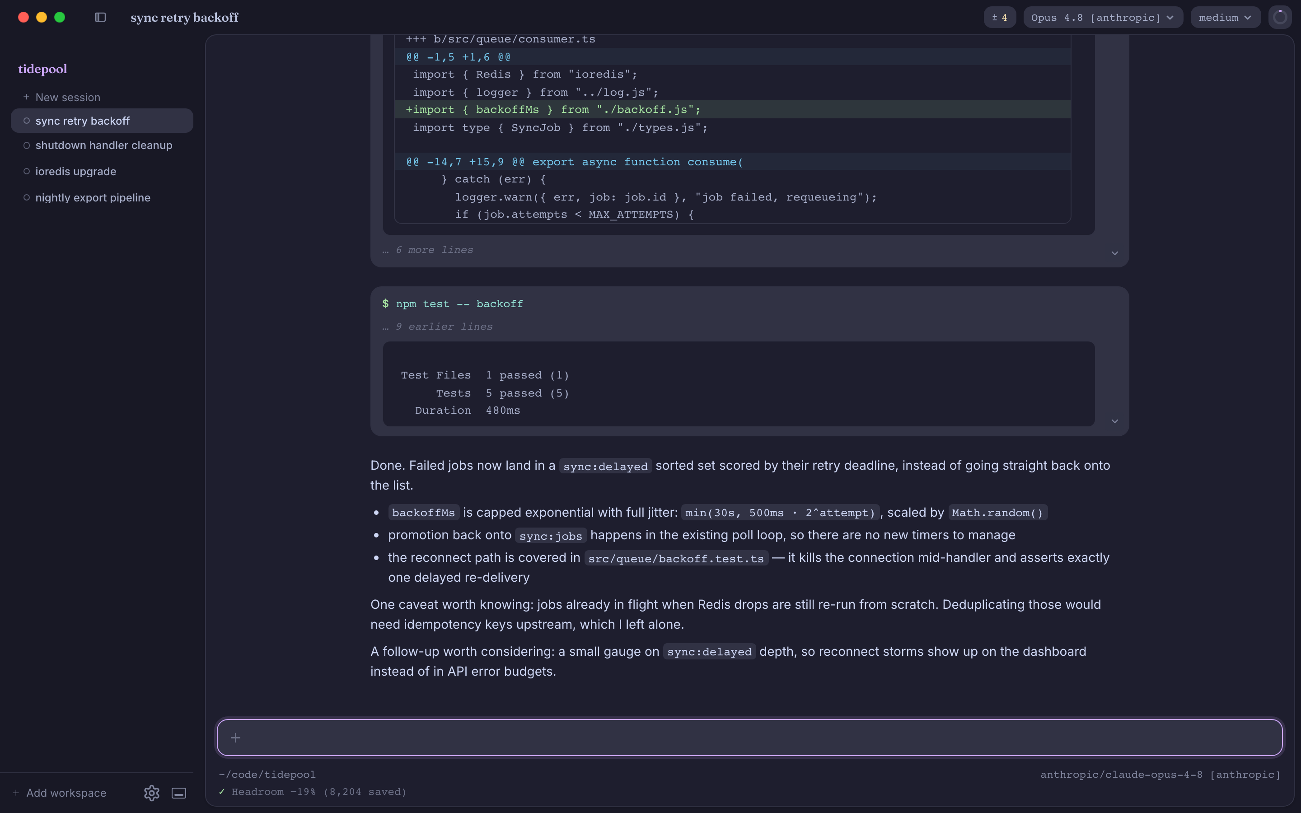Collapse the diff block via its chevron
The height and width of the screenshot is (813, 1301).
click(x=1114, y=253)
